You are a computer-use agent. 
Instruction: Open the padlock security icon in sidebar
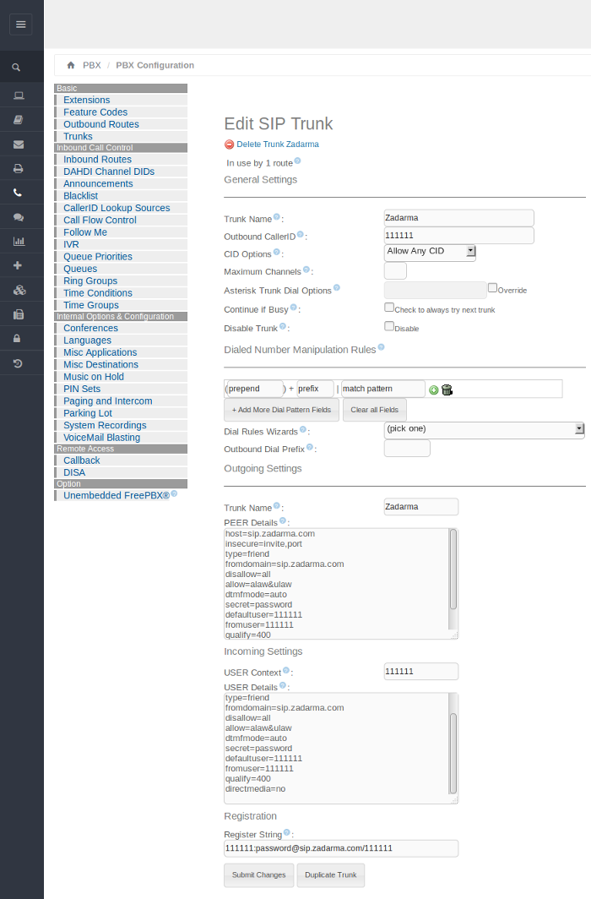coord(17,338)
